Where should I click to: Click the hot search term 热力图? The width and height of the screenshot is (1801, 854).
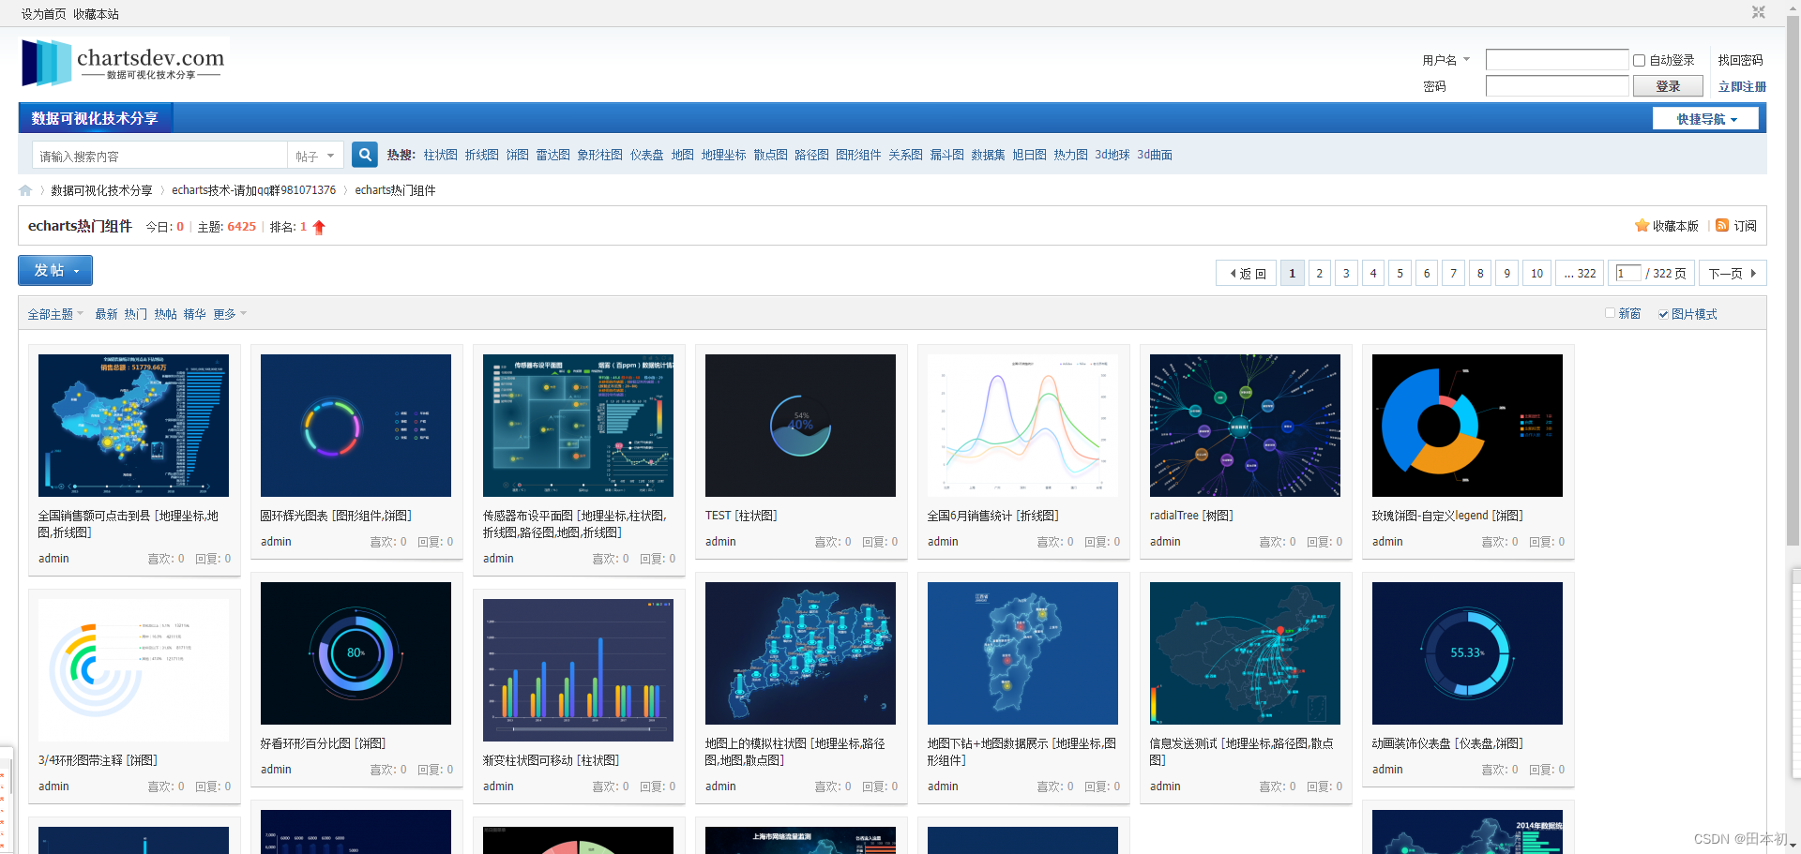[x=1070, y=155]
